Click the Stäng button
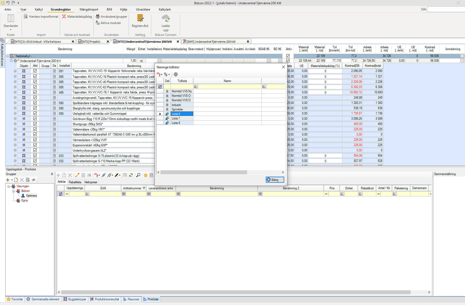Image resolution: width=465 pixels, height=305 pixels. pyautogui.click(x=275, y=180)
